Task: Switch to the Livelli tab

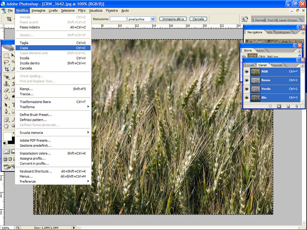Action: pyautogui.click(x=250, y=65)
